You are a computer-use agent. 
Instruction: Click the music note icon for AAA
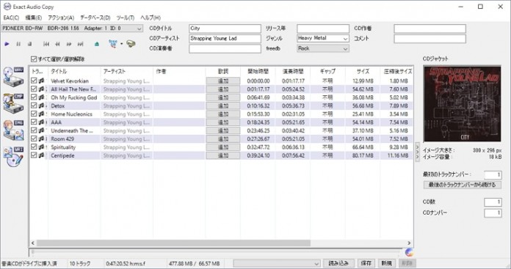pos(41,122)
